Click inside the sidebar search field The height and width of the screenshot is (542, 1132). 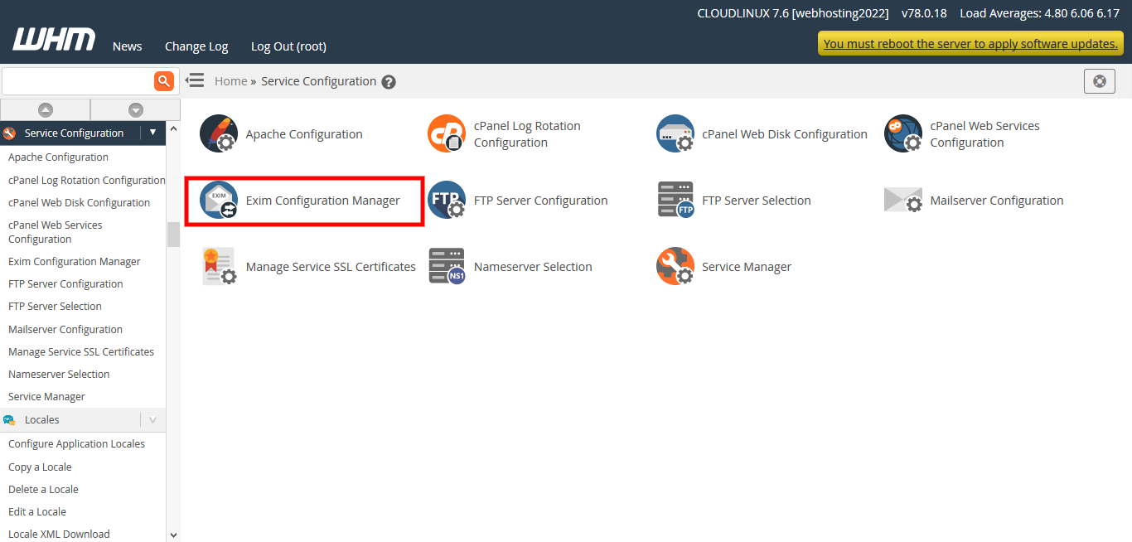pos(77,81)
